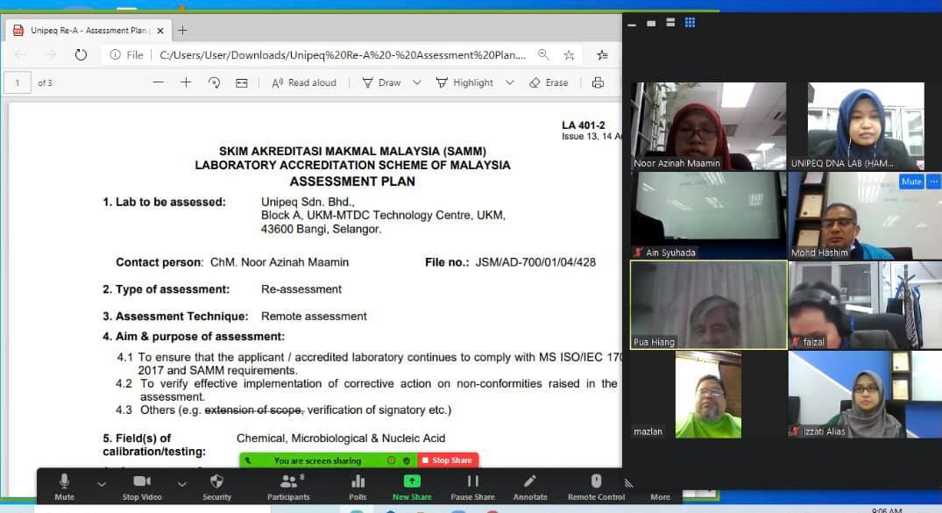Select the Unipeq Re-A Assessment Plan tab
The height and width of the screenshot is (513, 942).
pyautogui.click(x=89, y=30)
